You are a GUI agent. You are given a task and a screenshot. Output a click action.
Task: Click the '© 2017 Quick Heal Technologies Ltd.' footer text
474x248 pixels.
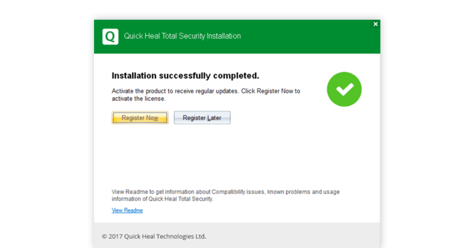154,236
